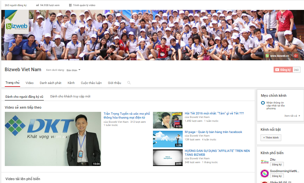Image resolution: width=304 pixels, height=183 pixels.
Task: Select 'Dành cho khách truy cập mới' tab
Action: [70, 96]
